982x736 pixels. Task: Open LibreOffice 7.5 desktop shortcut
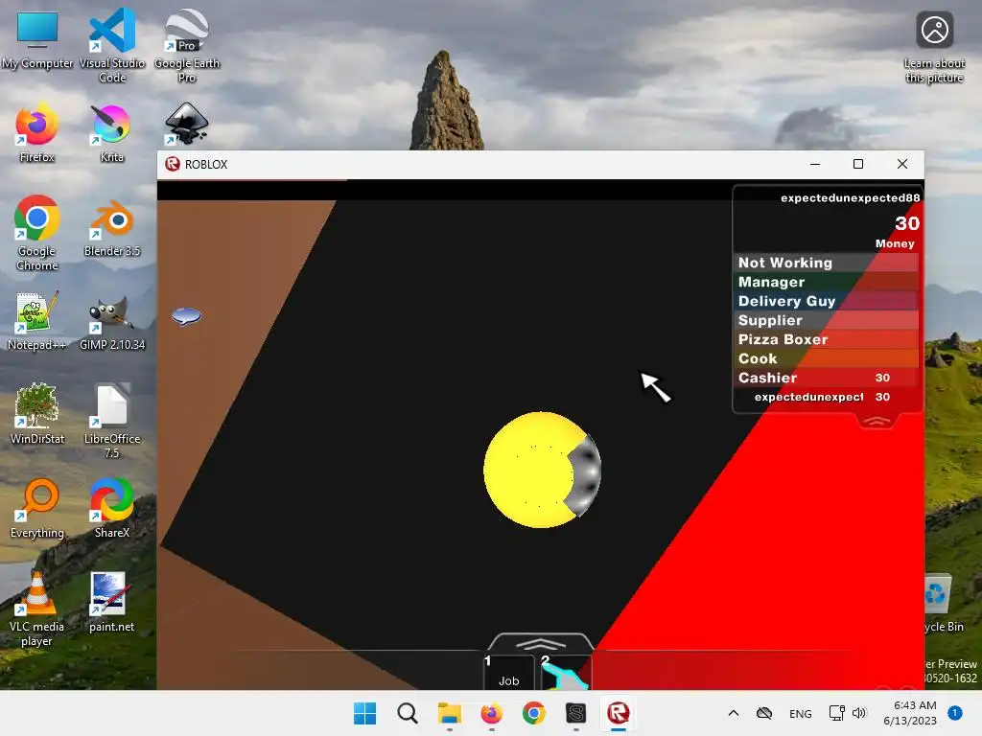click(x=112, y=422)
